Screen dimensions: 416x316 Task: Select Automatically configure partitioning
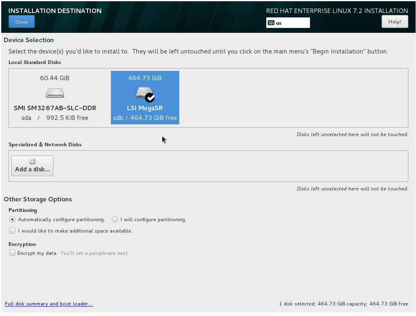[x=57, y=220]
